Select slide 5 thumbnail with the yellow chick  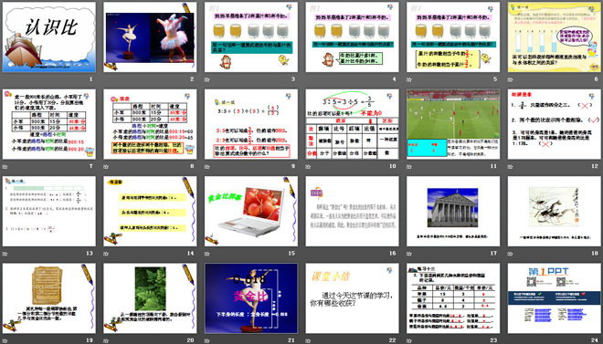point(453,37)
